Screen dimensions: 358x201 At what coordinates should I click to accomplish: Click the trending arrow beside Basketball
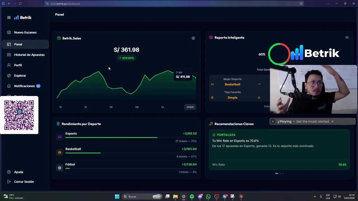tap(259, 84)
